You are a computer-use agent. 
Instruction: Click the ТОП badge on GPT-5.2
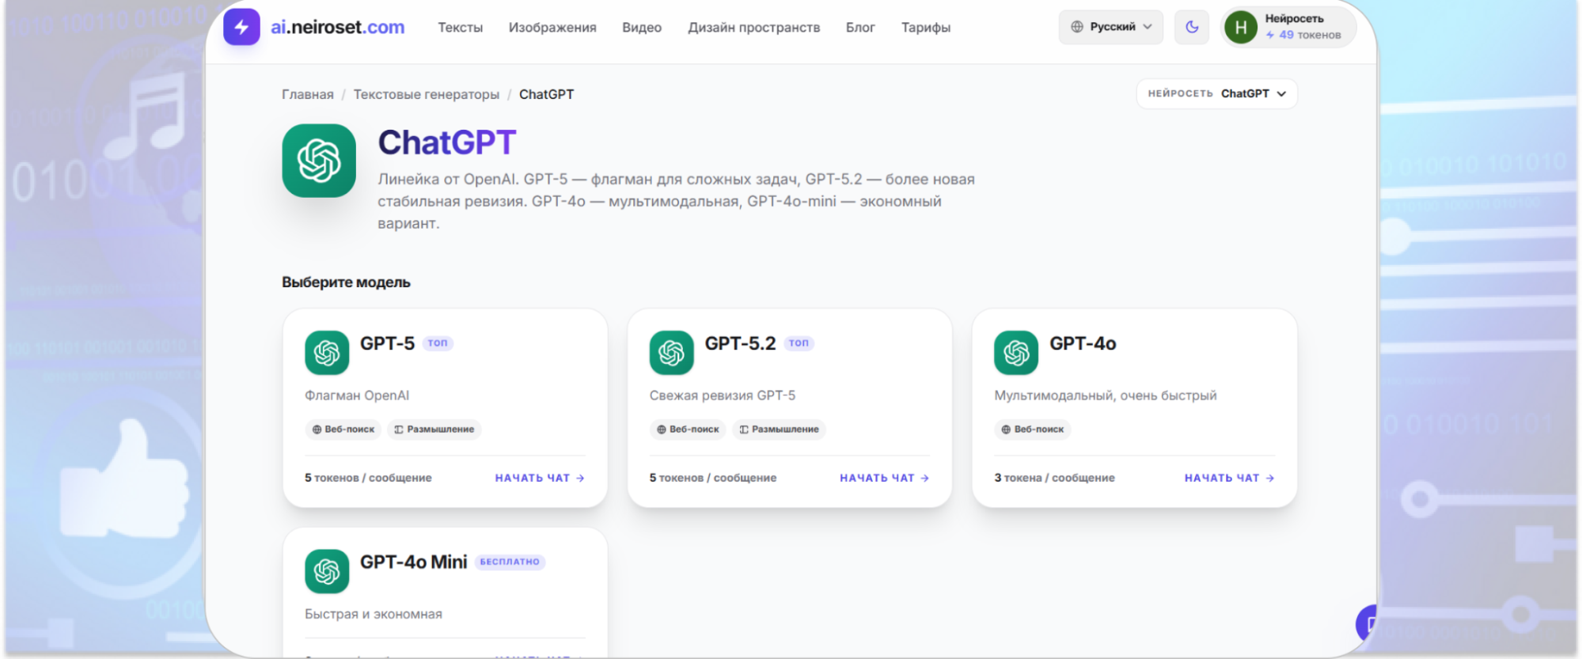(799, 343)
